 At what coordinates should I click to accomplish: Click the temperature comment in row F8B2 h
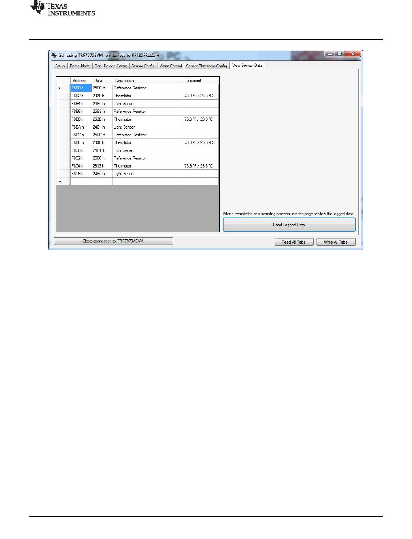coord(201,96)
